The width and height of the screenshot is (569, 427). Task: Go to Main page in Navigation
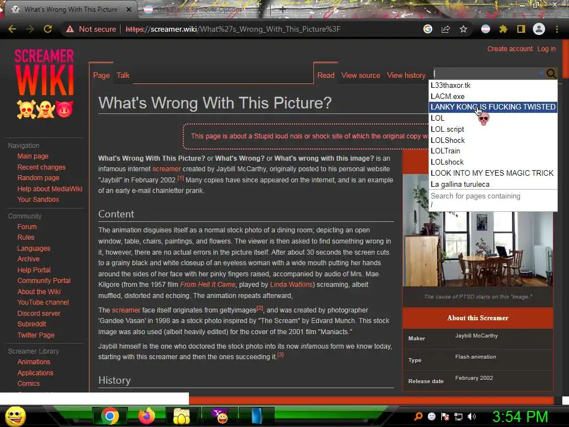click(33, 156)
